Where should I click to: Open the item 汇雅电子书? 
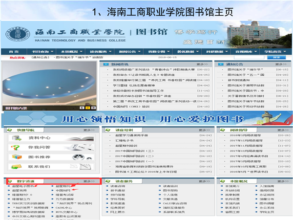124,140
